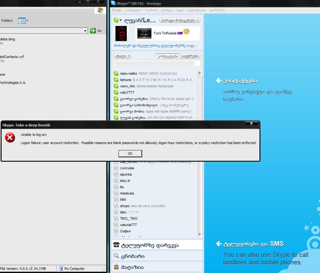Click the contact list scrollbar down arrow
The height and width of the screenshot is (273, 320).
[200, 234]
